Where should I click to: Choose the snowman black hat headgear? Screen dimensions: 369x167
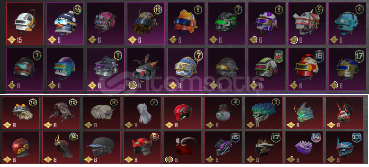[223, 113]
